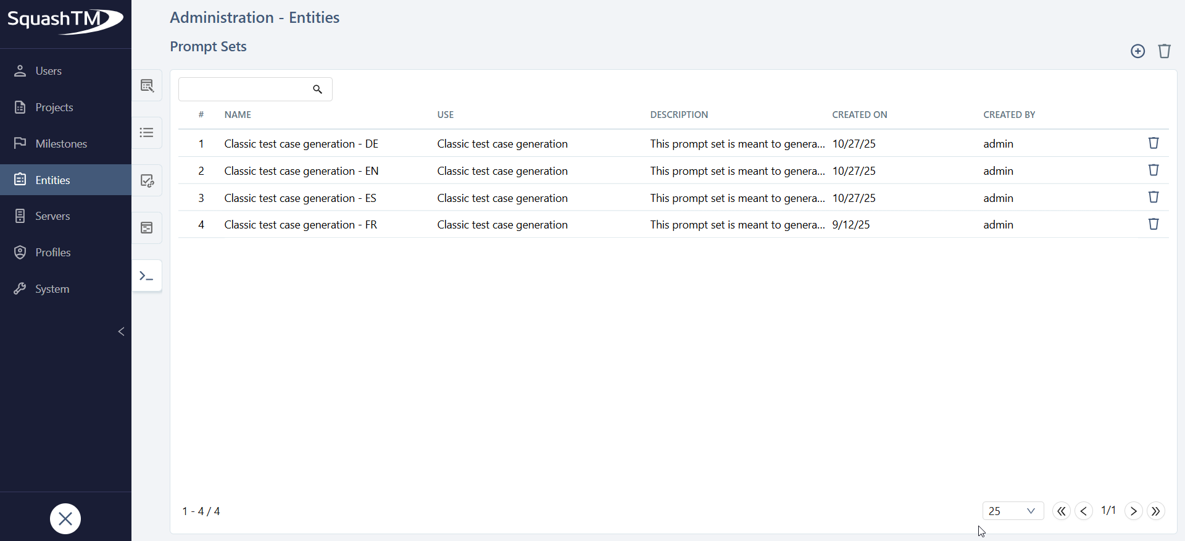This screenshot has height=541, width=1185.
Task: Open Classic test case generation - DE
Action: 301,144
